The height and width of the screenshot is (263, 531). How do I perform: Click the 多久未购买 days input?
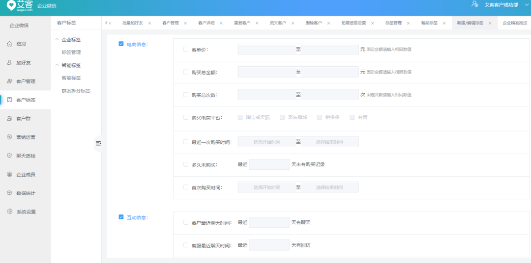point(269,164)
